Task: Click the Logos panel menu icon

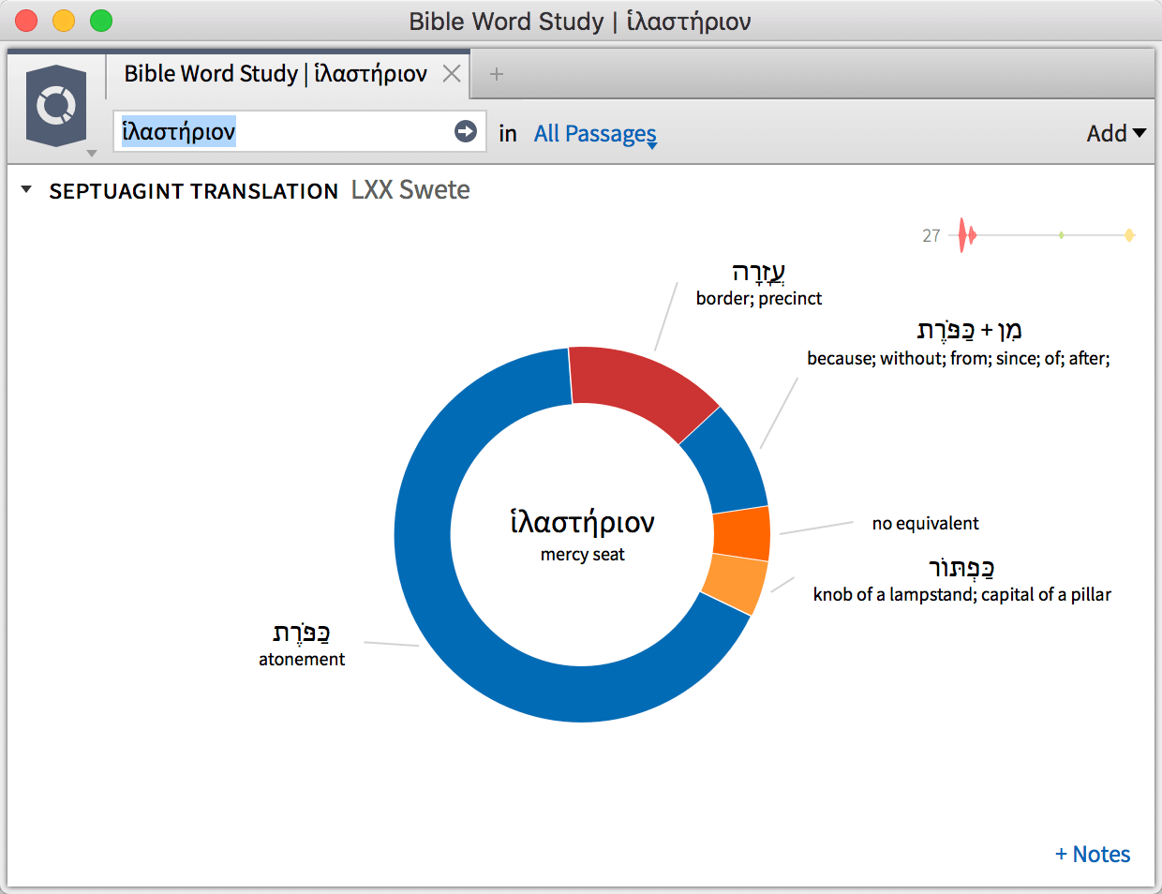Action: pos(56,106)
